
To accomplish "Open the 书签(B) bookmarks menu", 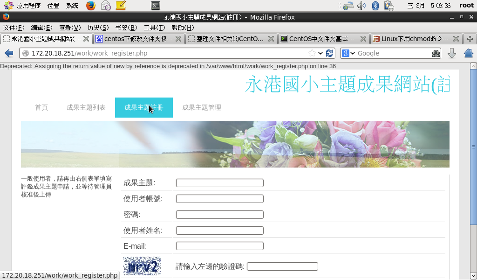I will click(x=126, y=28).
